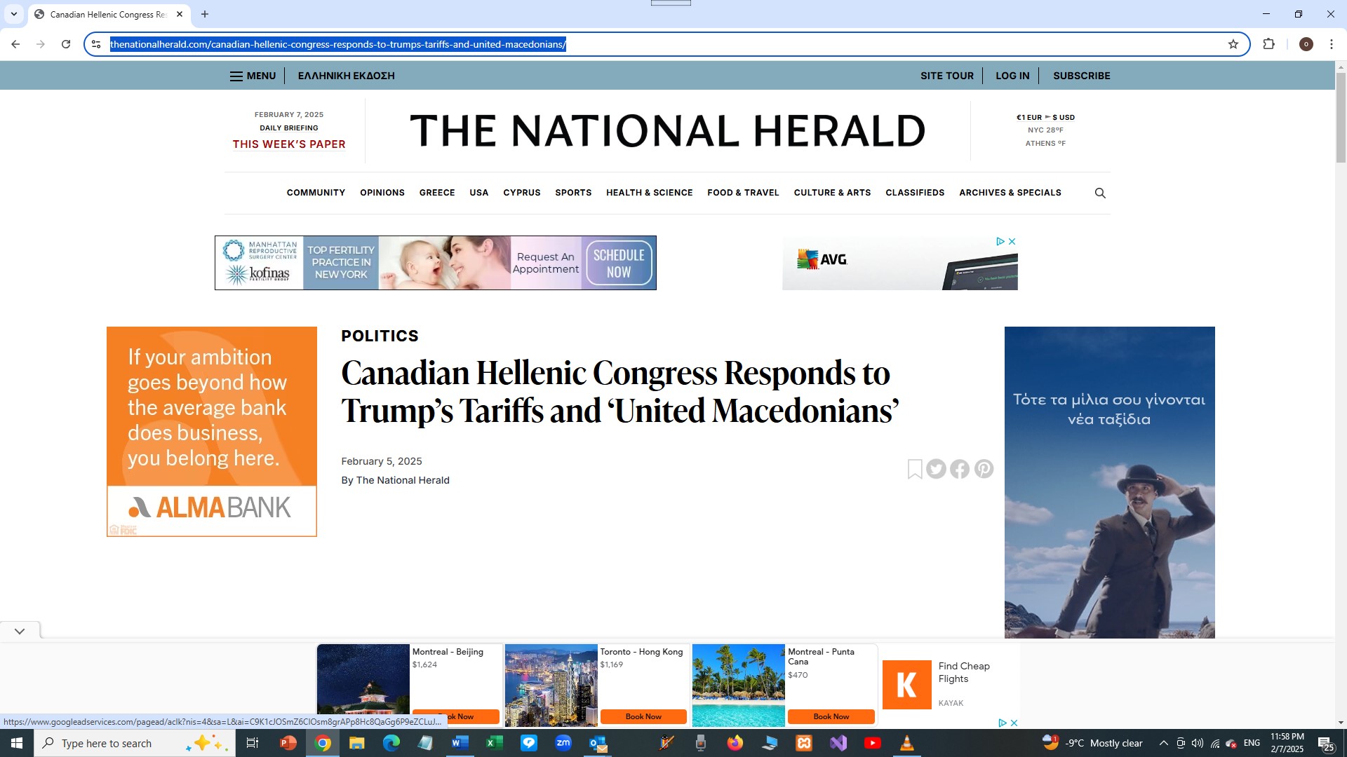Click SCHEDULE NOW in fertility ad
Viewport: 1347px width, 757px height.
tap(619, 264)
